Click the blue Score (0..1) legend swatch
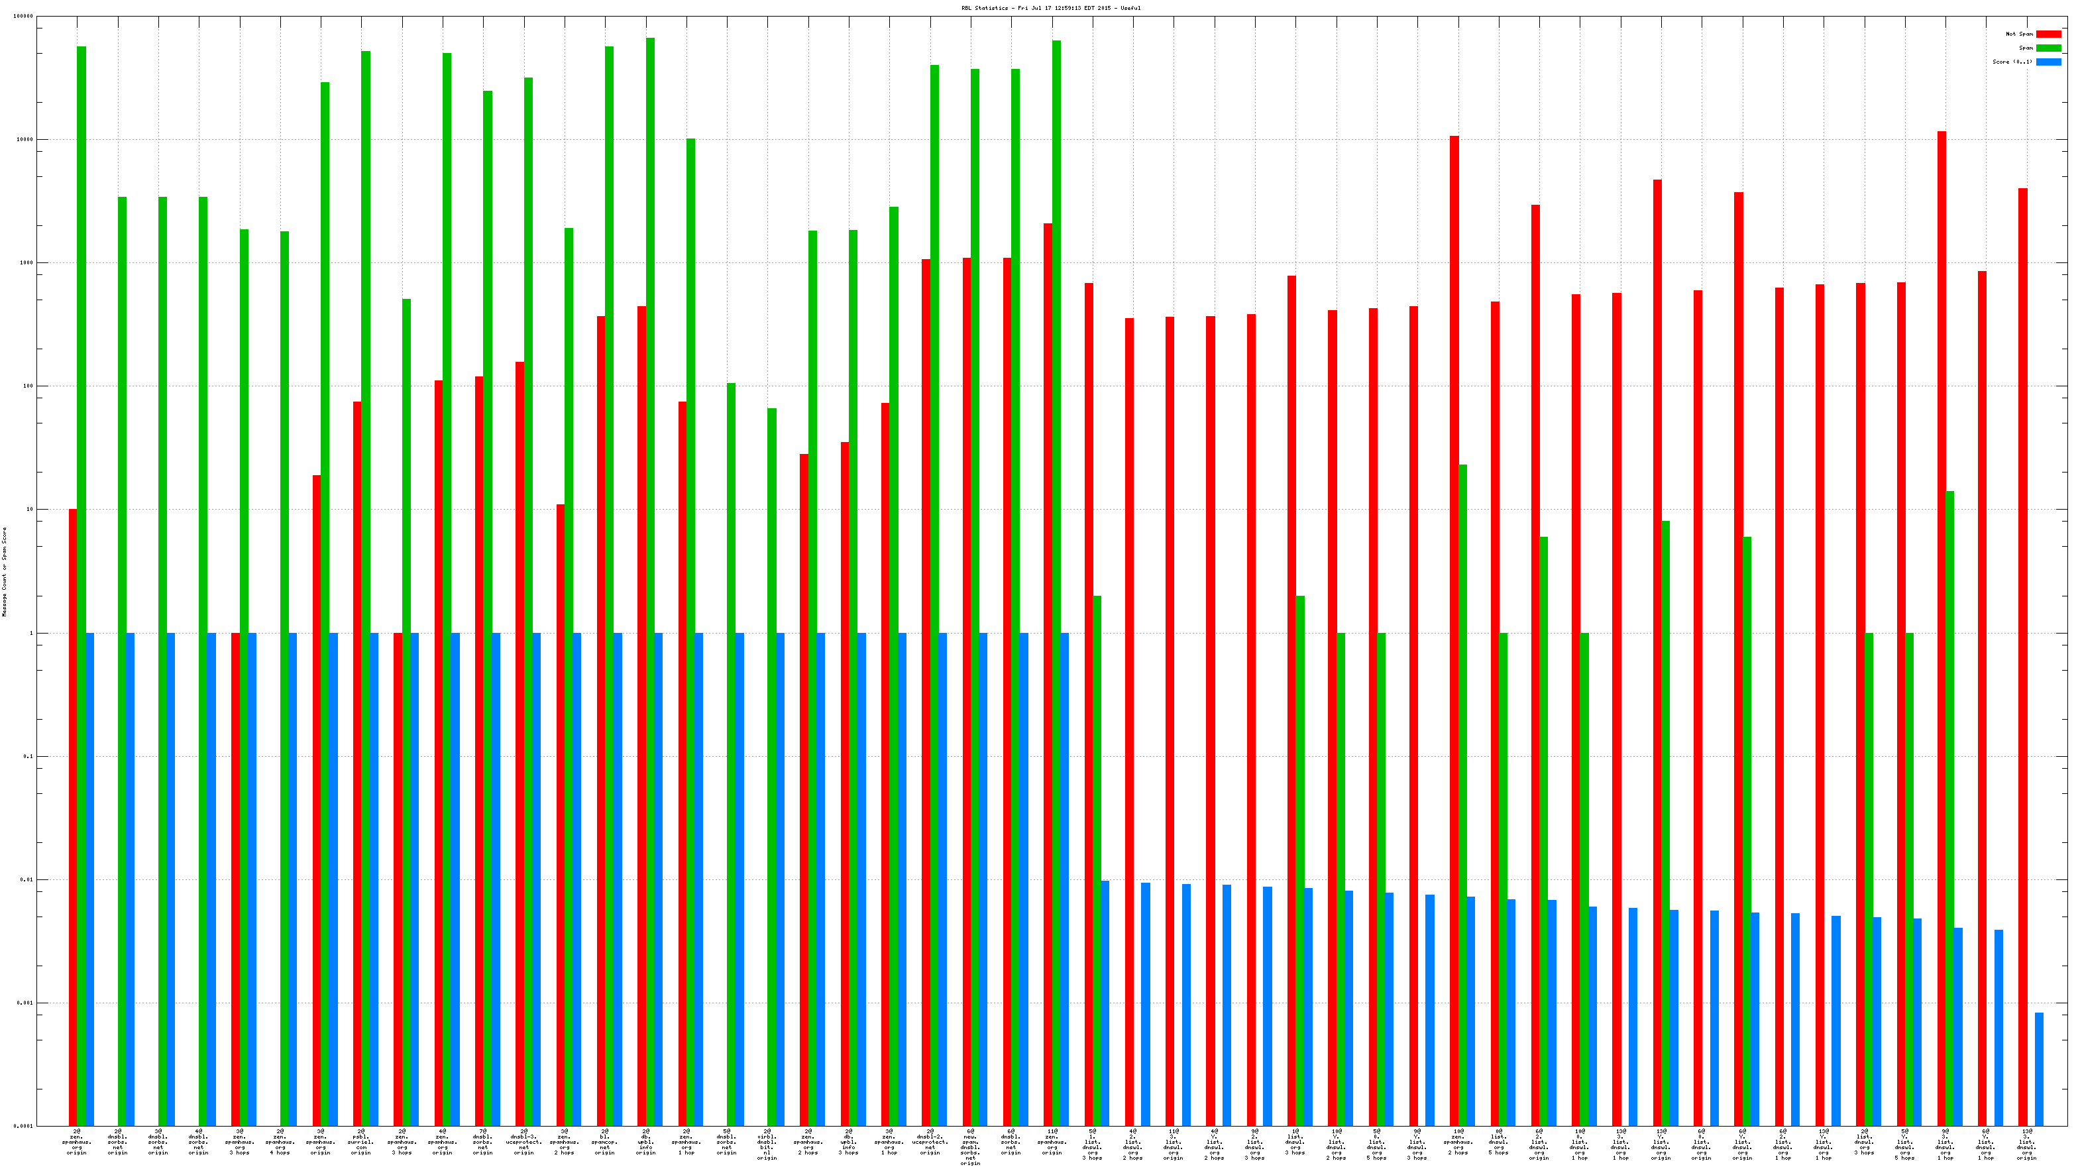This screenshot has height=1169, width=2078. click(2048, 62)
